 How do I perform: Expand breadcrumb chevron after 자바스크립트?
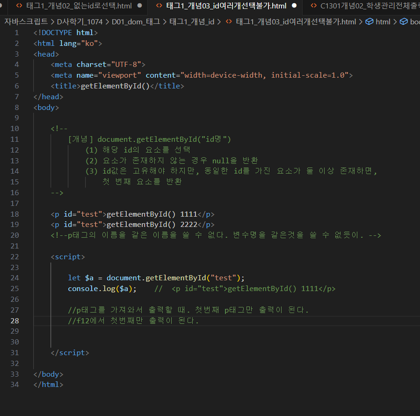coord(52,22)
